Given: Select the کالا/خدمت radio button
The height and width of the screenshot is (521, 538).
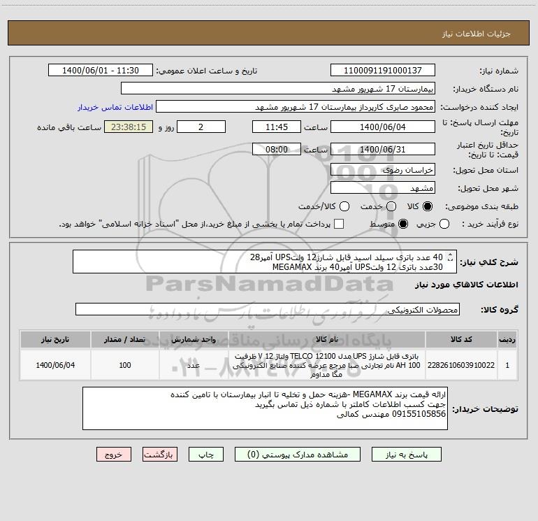Looking at the screenshot, I should (344, 206).
